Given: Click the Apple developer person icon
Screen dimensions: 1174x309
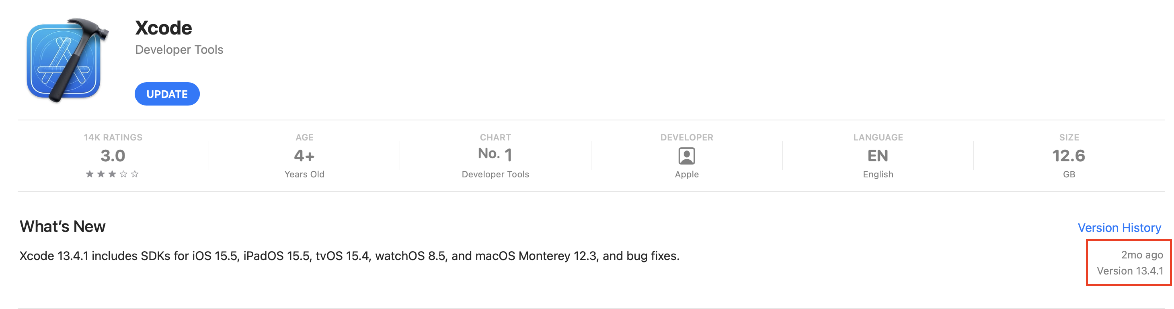Looking at the screenshot, I should coord(686,156).
